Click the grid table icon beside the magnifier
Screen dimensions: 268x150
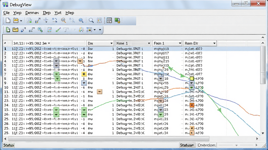coord(99,20)
